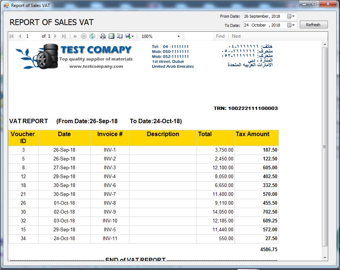Select INV-11 invoice cell
Screen dimensions: 340x270
(110, 239)
